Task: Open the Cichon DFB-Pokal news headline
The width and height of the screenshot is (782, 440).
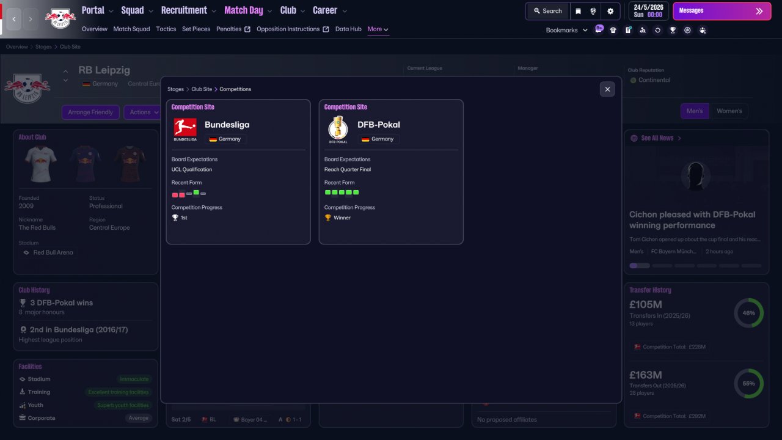Action: (x=692, y=220)
